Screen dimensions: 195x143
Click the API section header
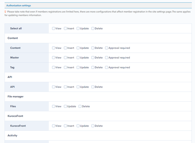[10, 77]
